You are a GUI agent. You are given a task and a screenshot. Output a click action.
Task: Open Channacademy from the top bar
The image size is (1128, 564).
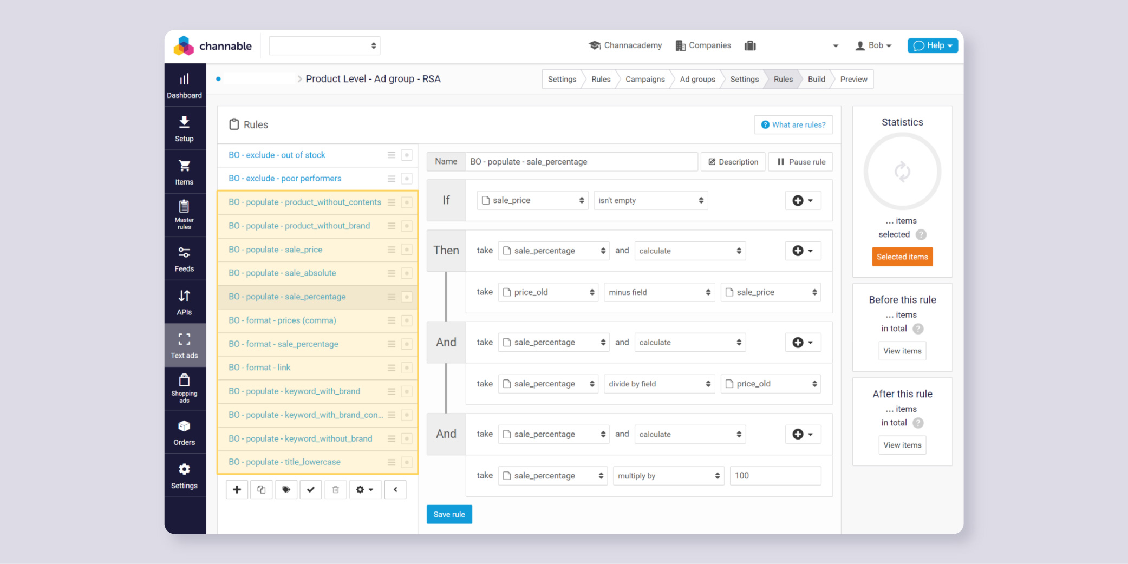tap(625, 45)
